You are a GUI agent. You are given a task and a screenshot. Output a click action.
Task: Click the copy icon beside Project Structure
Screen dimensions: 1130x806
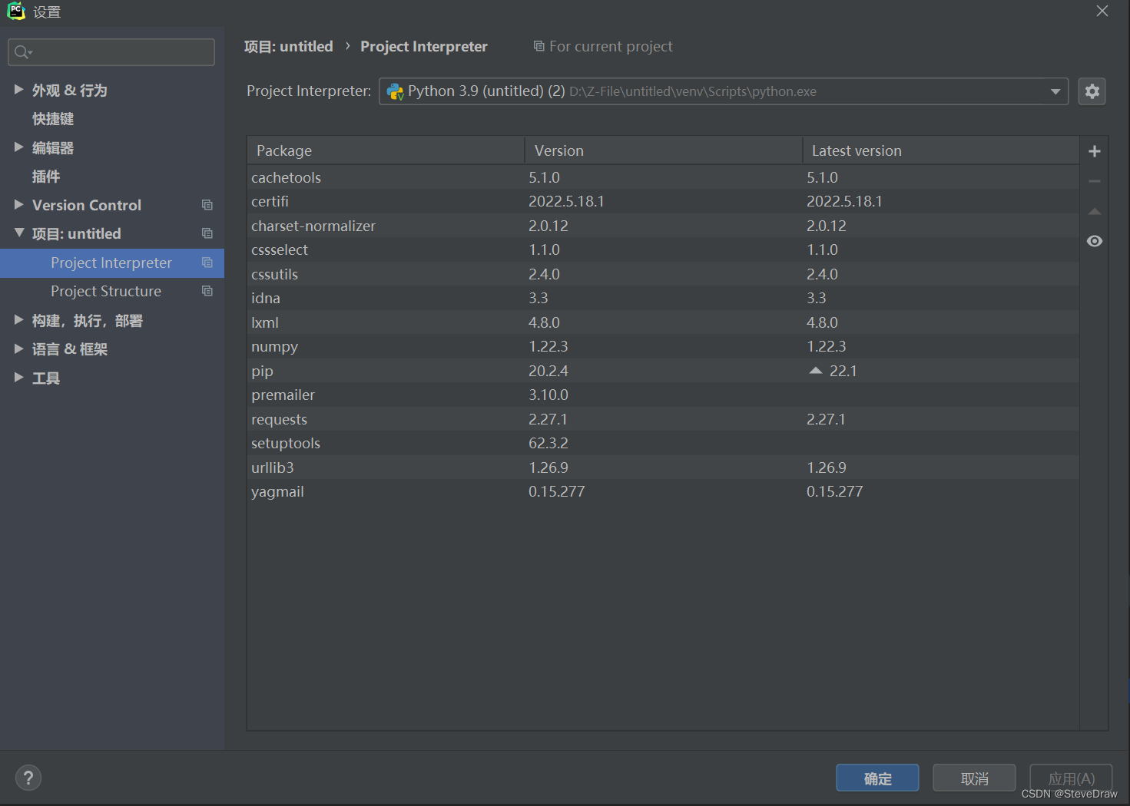(x=207, y=291)
